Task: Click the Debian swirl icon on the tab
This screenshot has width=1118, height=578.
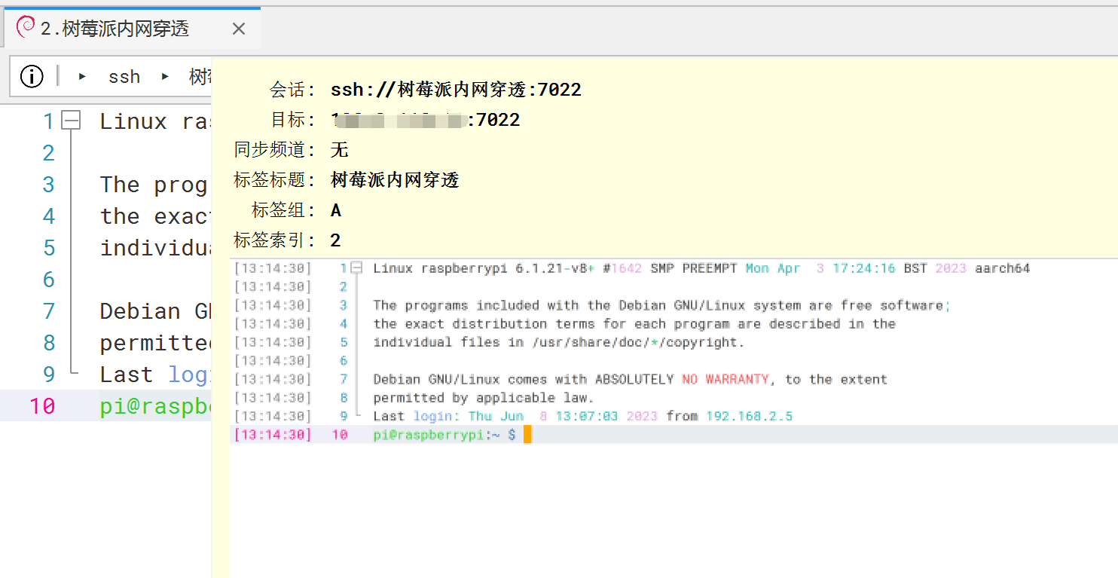Action: (x=26, y=28)
